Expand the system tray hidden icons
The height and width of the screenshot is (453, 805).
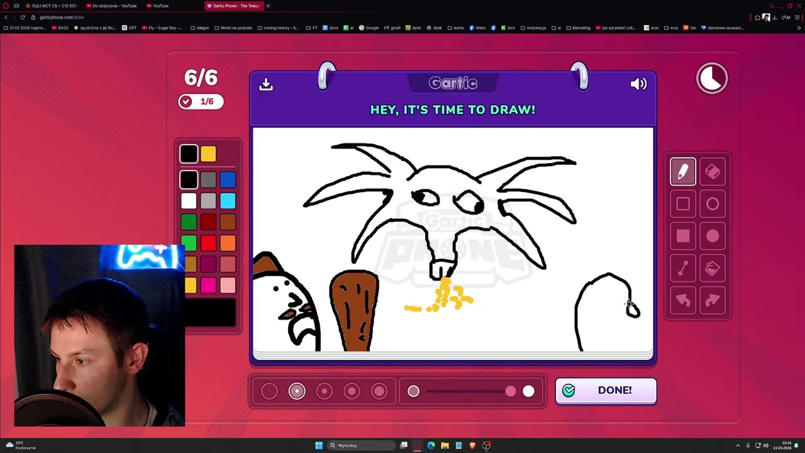coord(738,445)
